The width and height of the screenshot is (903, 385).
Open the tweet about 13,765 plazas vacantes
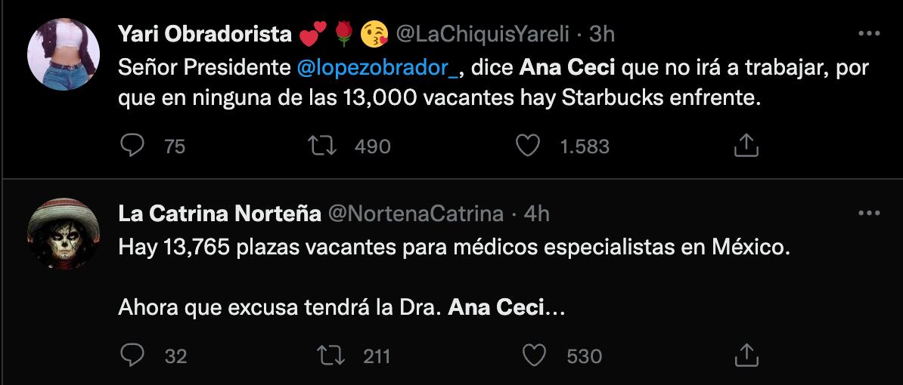pyautogui.click(x=454, y=248)
